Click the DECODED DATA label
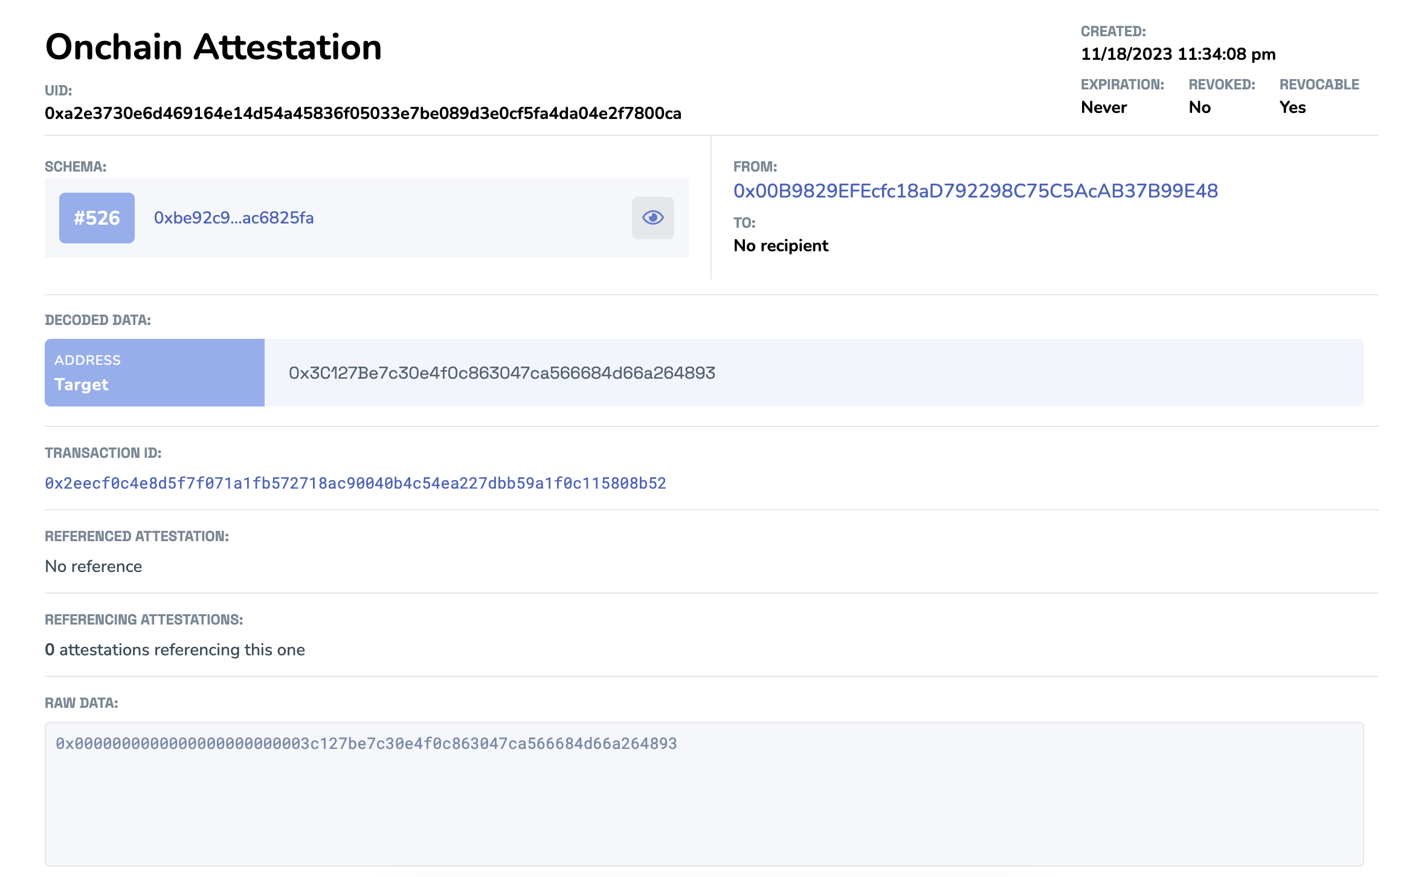The height and width of the screenshot is (877, 1421). [98, 320]
